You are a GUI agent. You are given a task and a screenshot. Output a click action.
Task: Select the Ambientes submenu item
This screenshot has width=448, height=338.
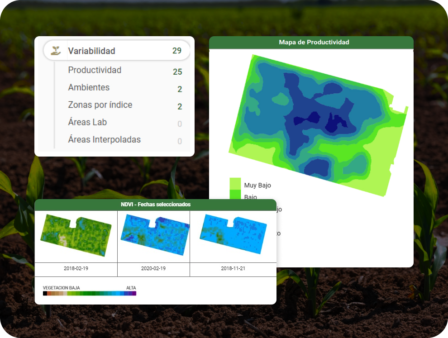click(x=89, y=87)
